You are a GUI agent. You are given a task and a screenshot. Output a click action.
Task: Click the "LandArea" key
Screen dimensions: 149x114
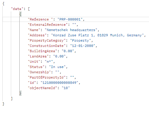38,56
